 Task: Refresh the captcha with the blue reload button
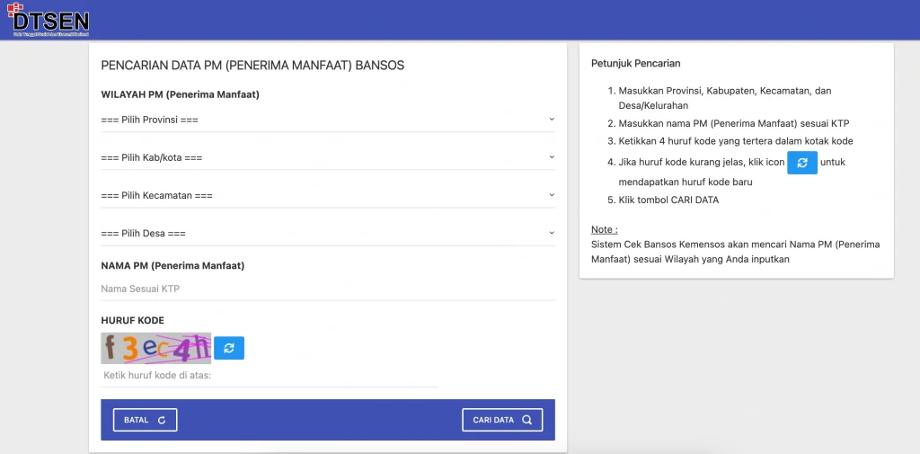[x=229, y=348]
